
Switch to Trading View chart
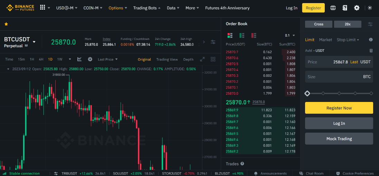[x=167, y=59]
